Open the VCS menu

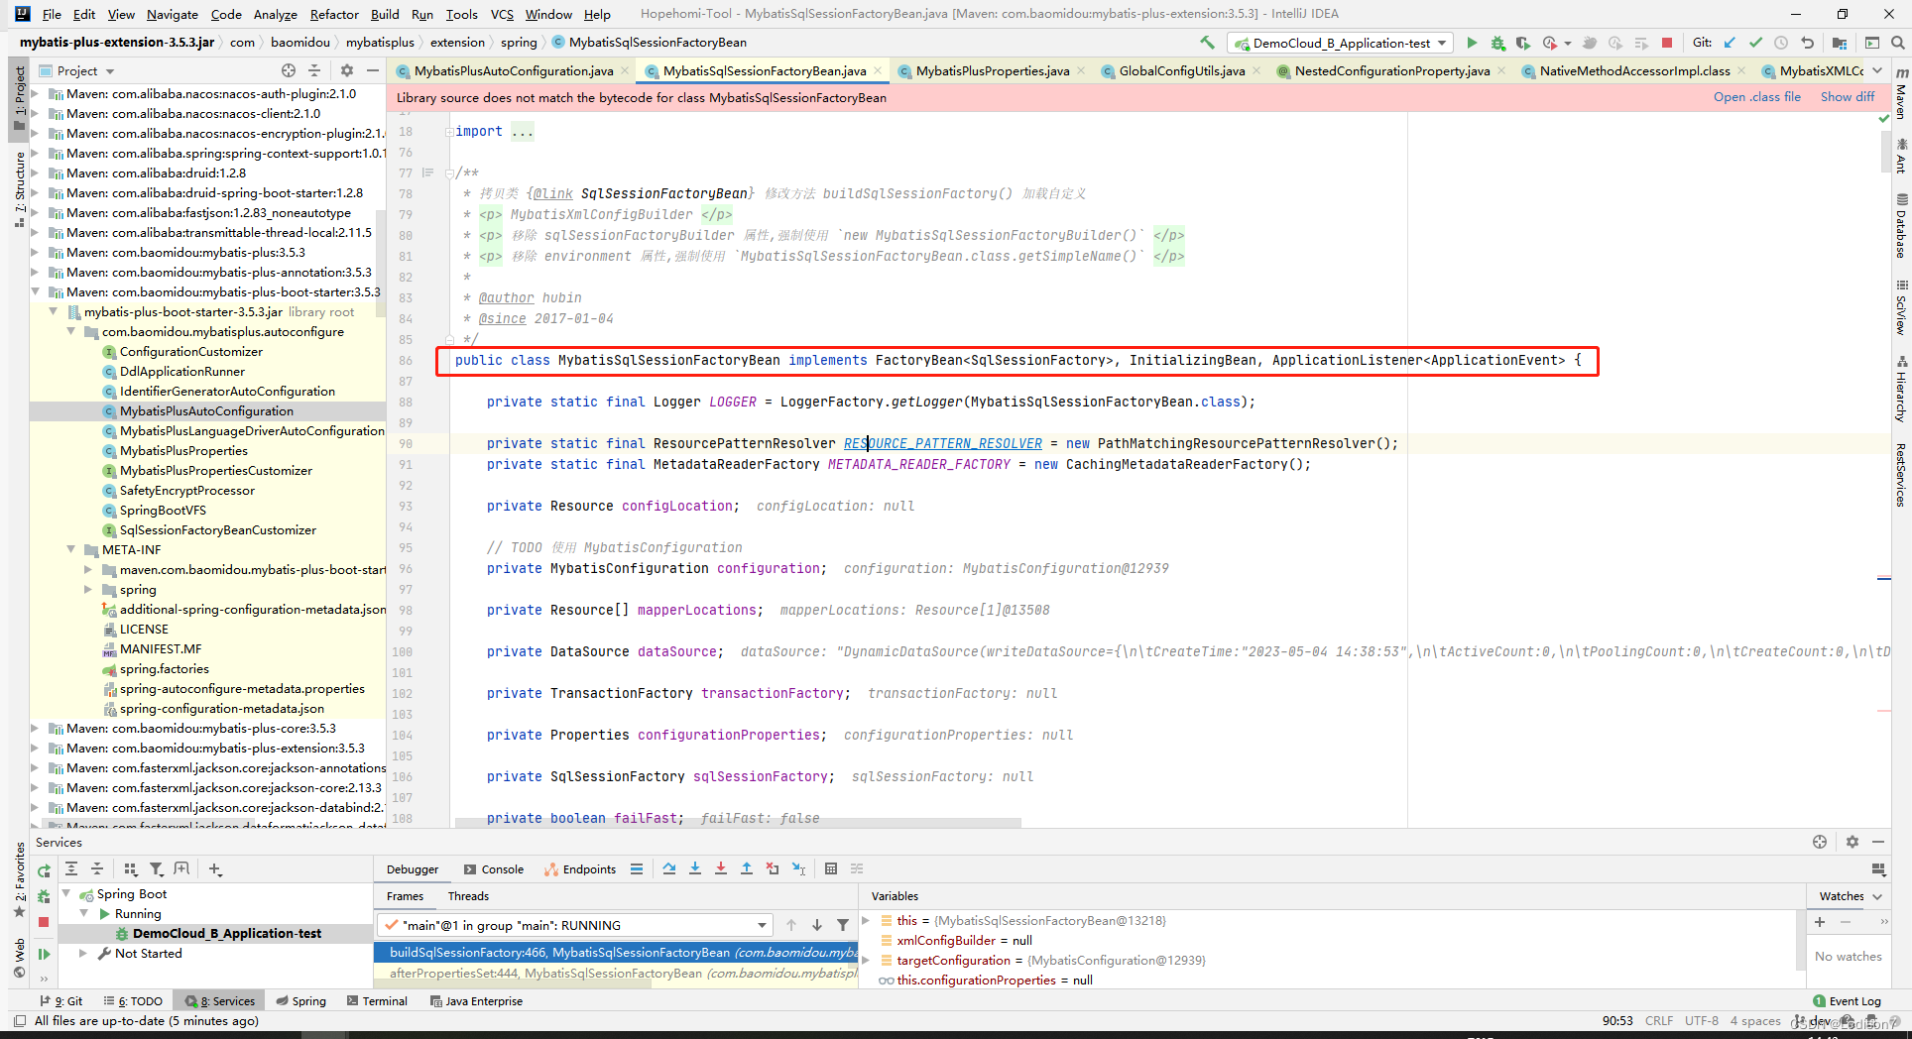pyautogui.click(x=502, y=14)
